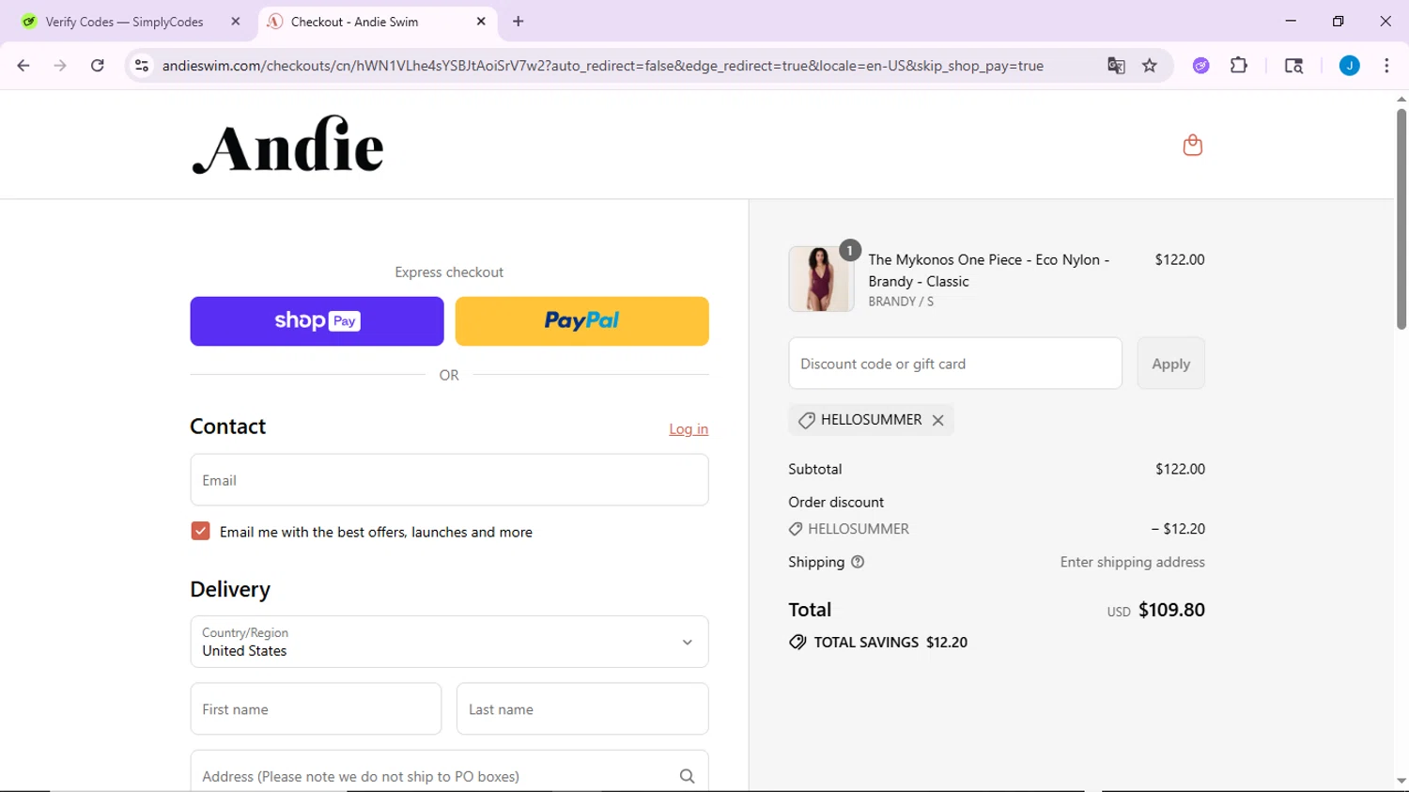Open the Chrome three-dot menu
The height and width of the screenshot is (792, 1409).
(1386, 66)
